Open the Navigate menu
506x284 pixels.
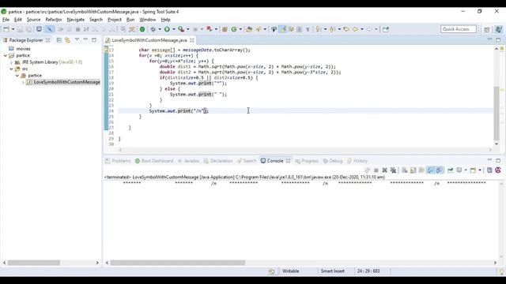[76, 20]
